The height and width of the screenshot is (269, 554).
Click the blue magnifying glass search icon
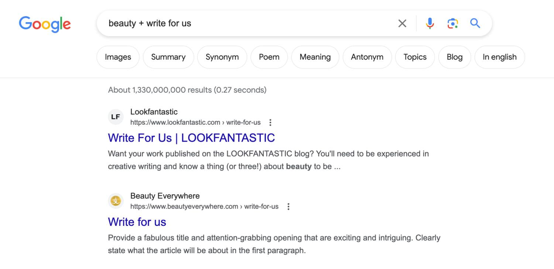click(x=475, y=23)
